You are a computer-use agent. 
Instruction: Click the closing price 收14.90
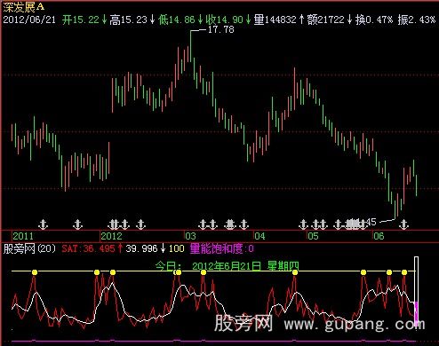tap(224, 20)
